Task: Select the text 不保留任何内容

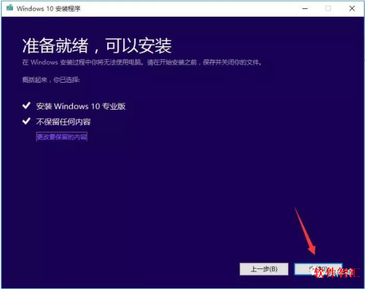Action: [x=63, y=122]
